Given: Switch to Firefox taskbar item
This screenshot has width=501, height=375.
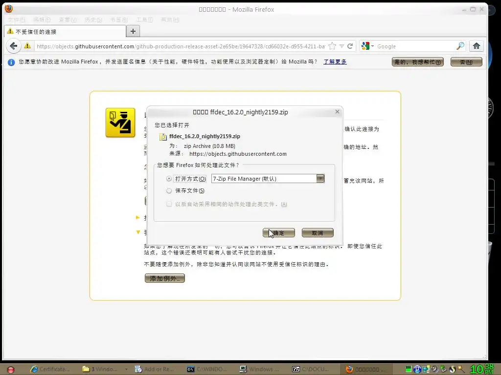Looking at the screenshot, I should coord(366,369).
